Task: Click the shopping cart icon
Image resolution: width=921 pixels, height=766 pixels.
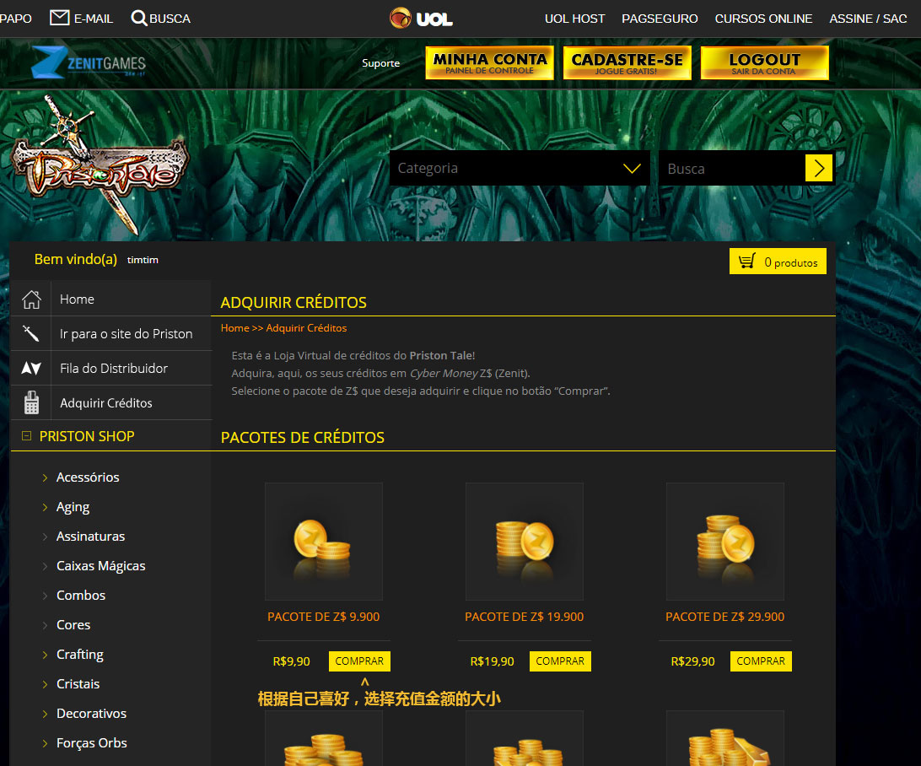Action: pos(747,262)
